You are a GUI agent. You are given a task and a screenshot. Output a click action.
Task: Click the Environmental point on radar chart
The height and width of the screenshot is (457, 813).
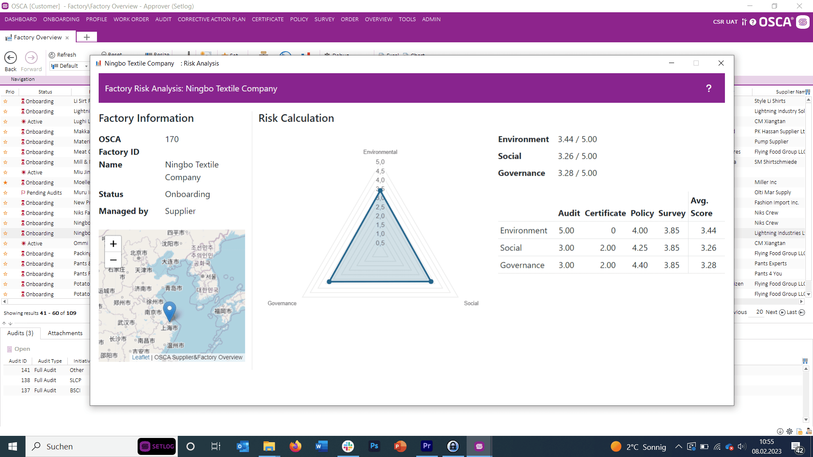pyautogui.click(x=380, y=190)
